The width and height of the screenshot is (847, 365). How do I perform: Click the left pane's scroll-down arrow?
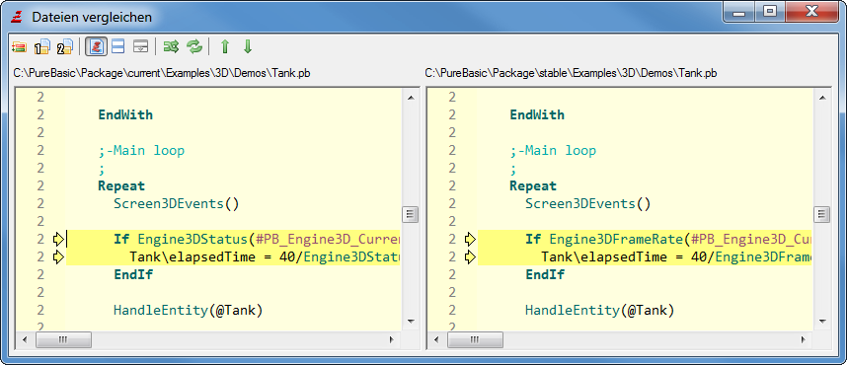point(410,322)
